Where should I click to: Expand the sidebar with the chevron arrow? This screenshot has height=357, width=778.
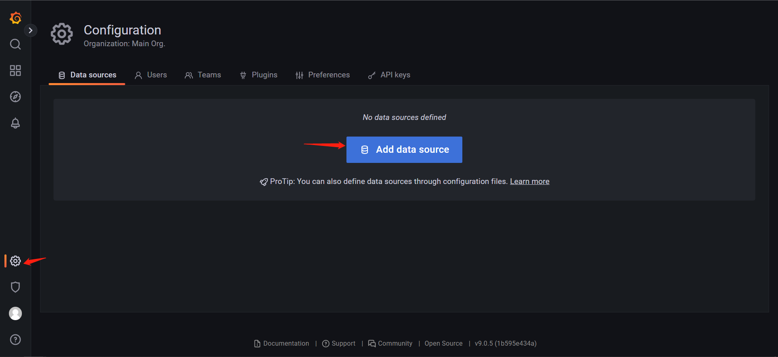pos(30,30)
